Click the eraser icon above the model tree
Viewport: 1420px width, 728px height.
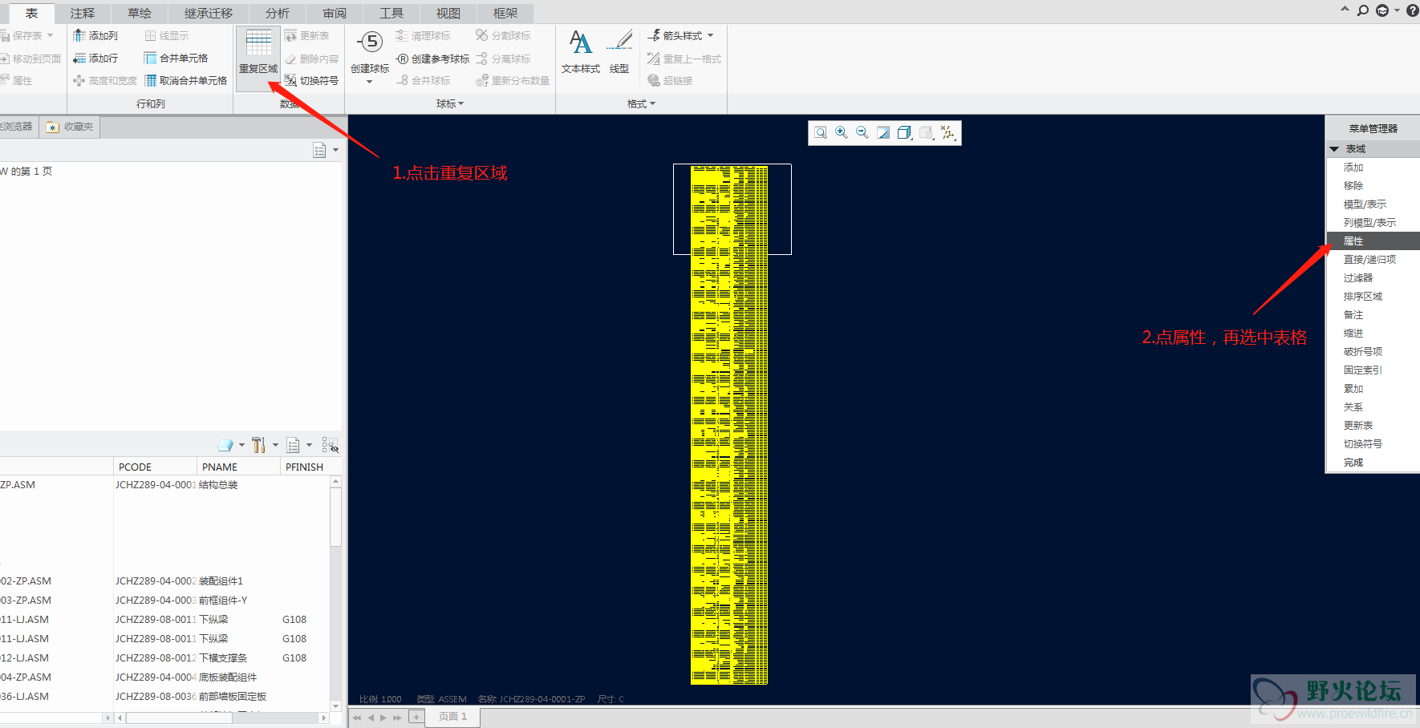[225, 445]
